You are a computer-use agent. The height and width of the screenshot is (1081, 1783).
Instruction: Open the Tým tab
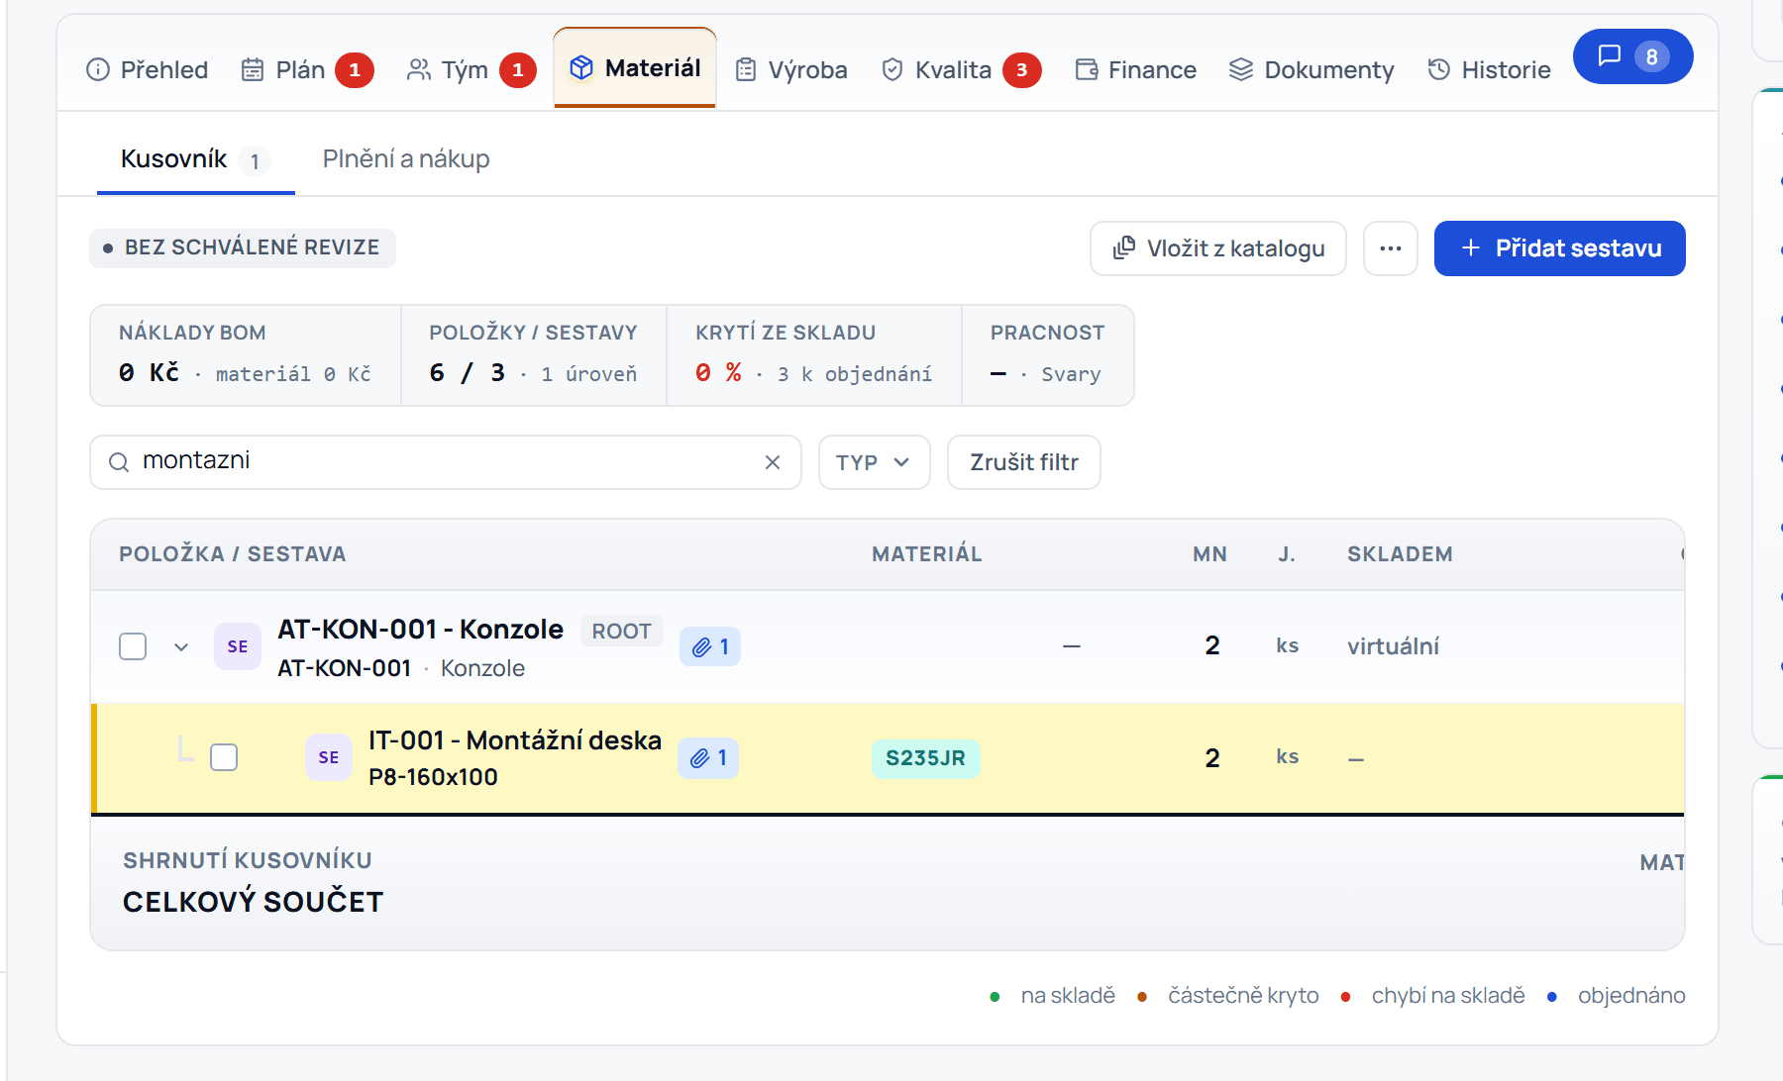point(471,69)
